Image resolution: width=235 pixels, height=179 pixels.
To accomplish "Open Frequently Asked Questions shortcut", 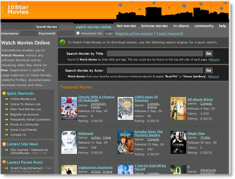I will point(30,119).
